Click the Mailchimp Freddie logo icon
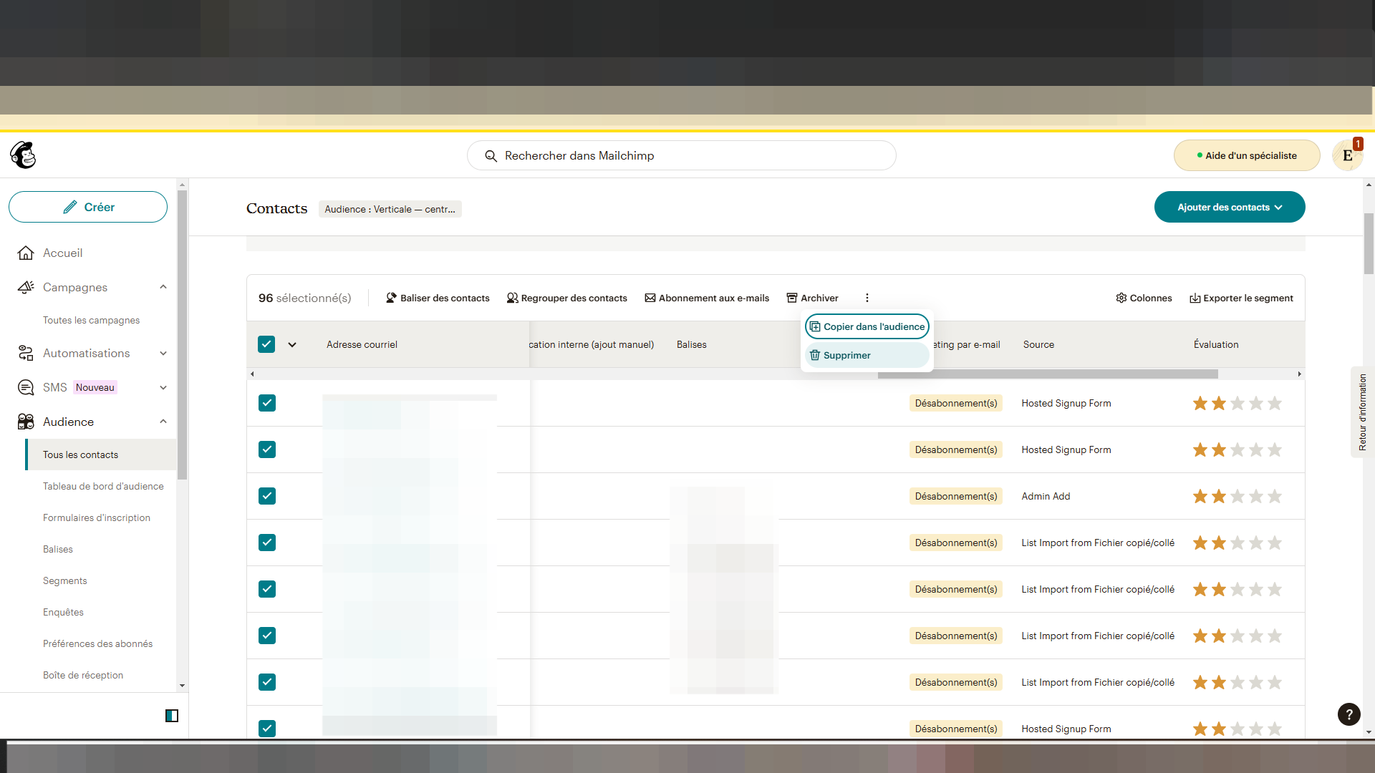Viewport: 1375px width, 773px height. [x=23, y=155]
